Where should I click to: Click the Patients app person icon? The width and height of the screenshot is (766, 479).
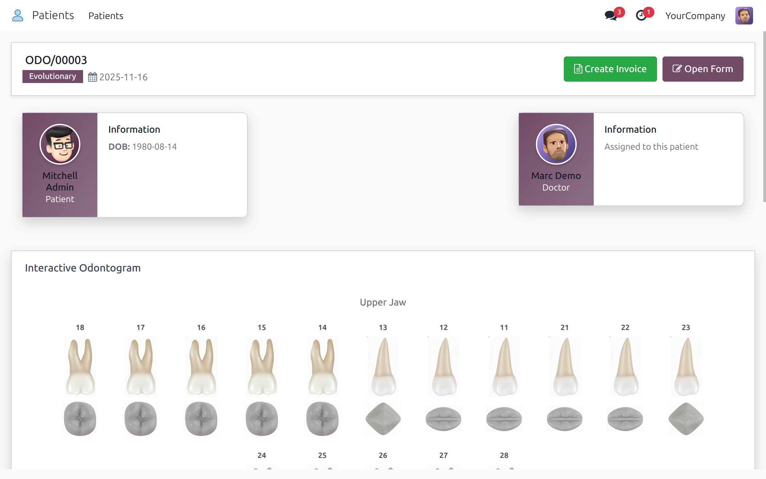[18, 16]
